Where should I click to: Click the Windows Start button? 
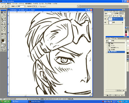tap(5, 102)
